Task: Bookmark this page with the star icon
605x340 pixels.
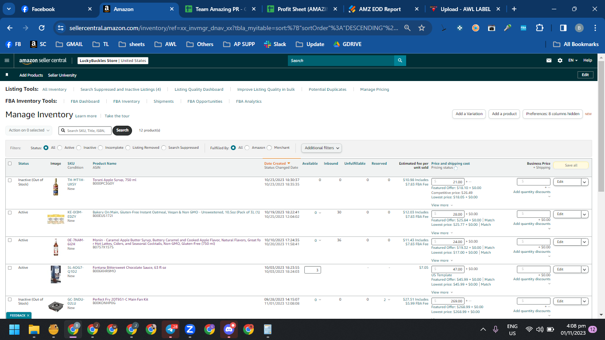Action: 422,28
